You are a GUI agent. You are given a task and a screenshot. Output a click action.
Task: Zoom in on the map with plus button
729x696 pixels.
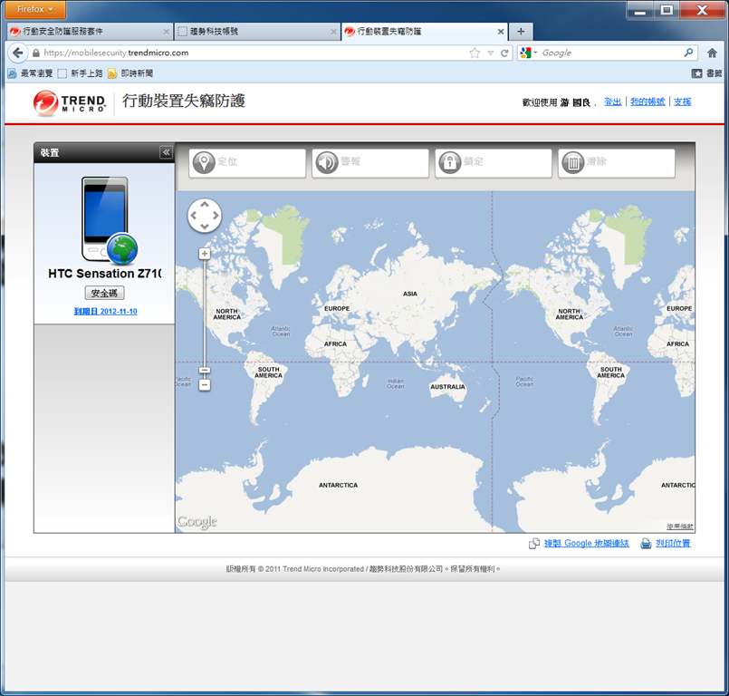pos(205,254)
